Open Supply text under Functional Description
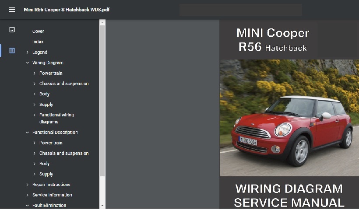 point(46,174)
